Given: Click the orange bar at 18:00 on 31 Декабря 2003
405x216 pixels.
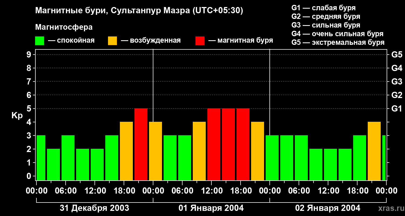Looking at the screenshot, I should tap(126, 151).
